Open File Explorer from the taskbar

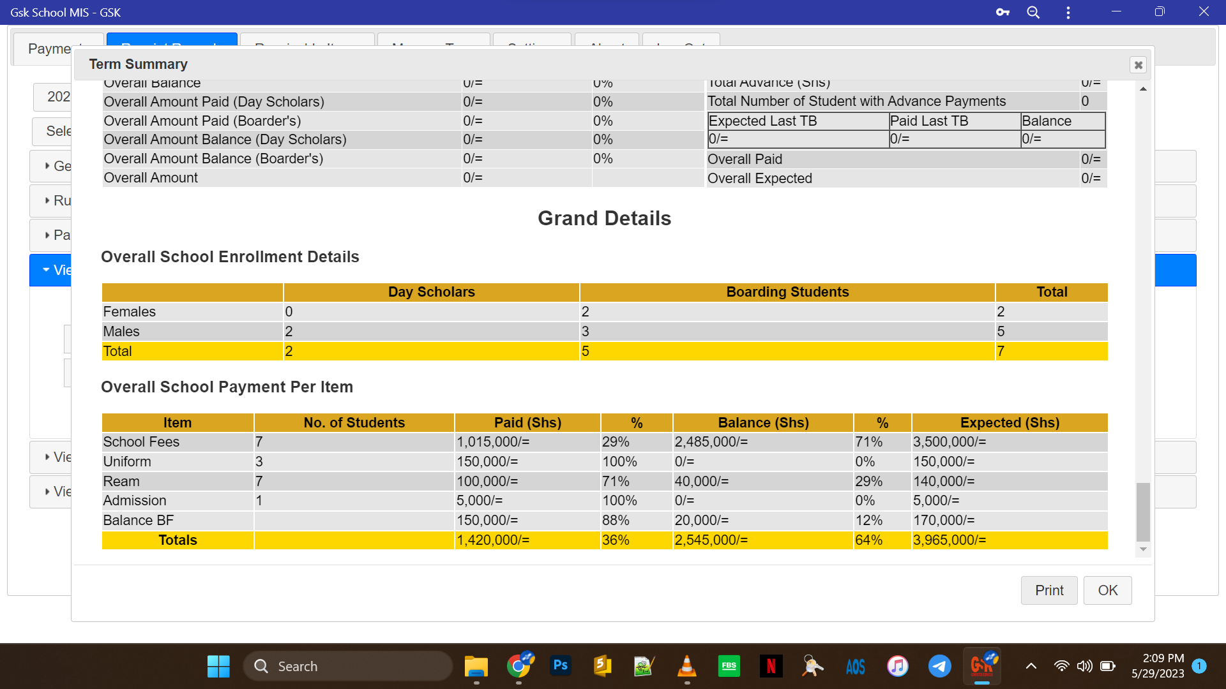click(x=476, y=666)
